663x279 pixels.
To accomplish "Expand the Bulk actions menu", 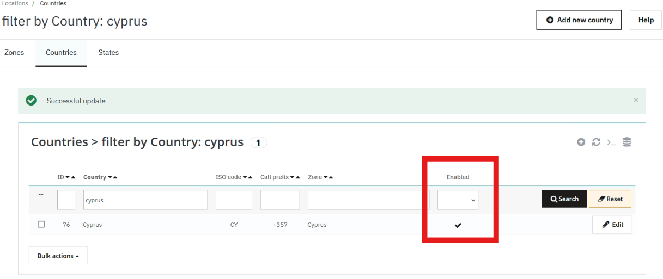I will [58, 256].
